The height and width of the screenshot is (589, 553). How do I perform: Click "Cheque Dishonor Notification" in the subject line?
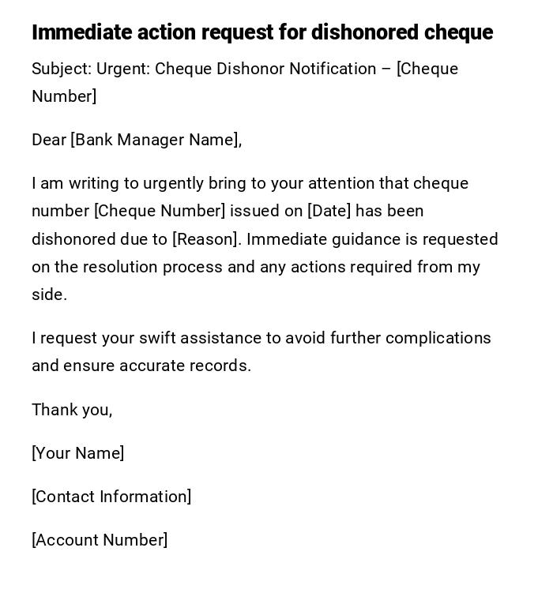265,69
